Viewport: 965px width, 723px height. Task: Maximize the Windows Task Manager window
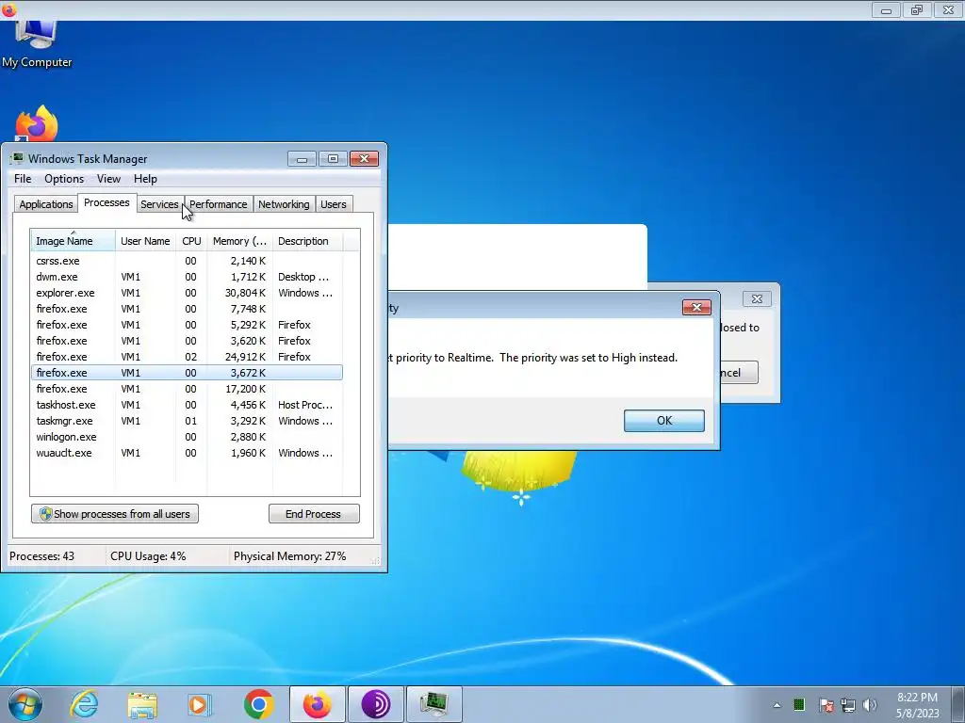[x=333, y=159]
